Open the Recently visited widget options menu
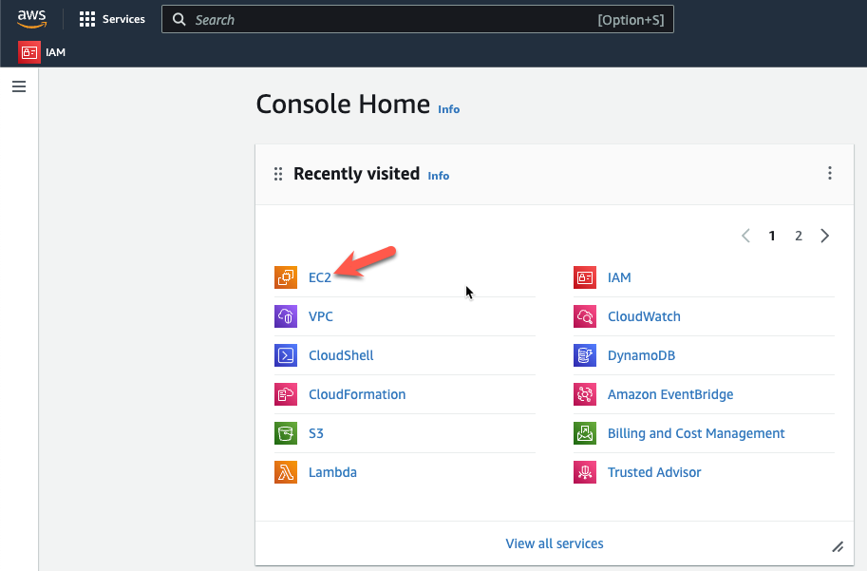This screenshot has height=571, width=867. tap(829, 173)
